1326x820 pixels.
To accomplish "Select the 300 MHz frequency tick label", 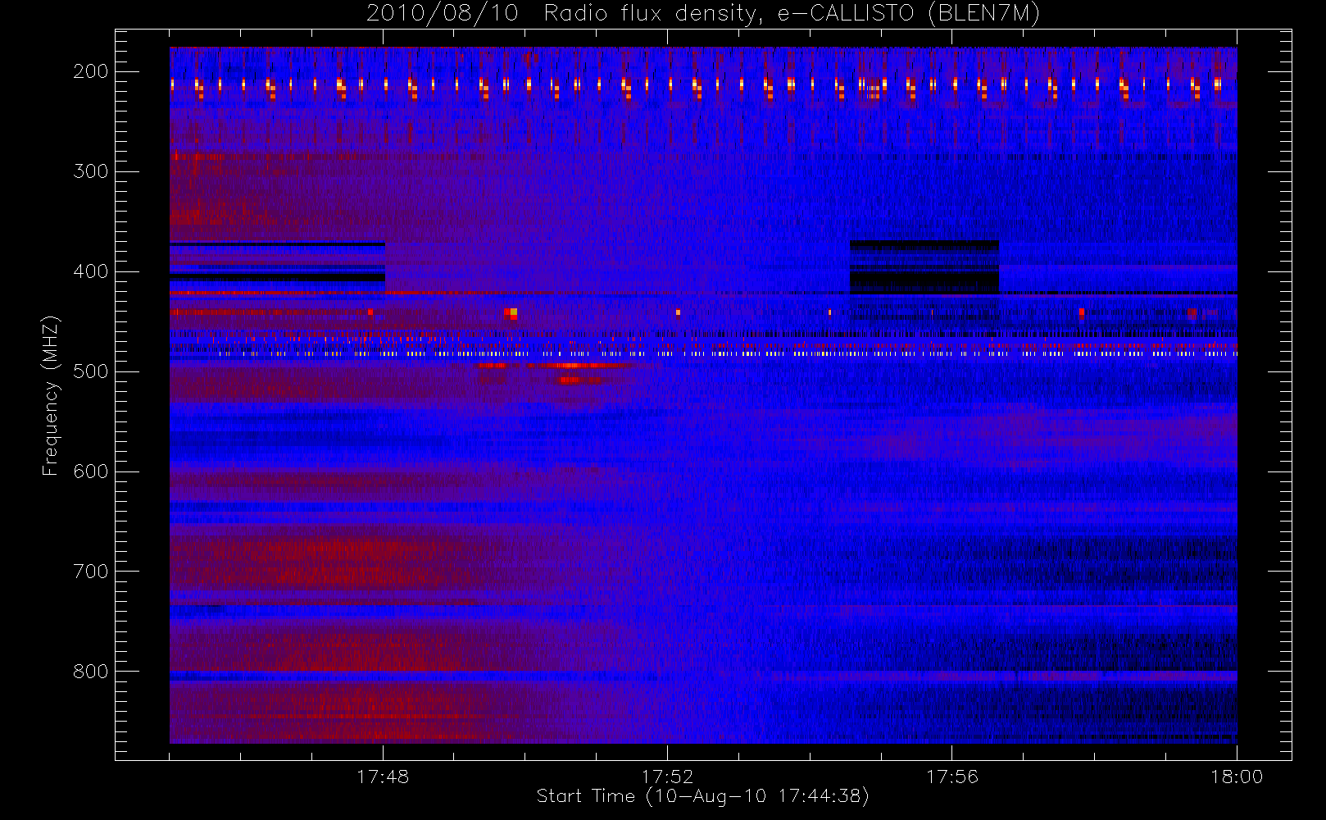I will point(90,171).
